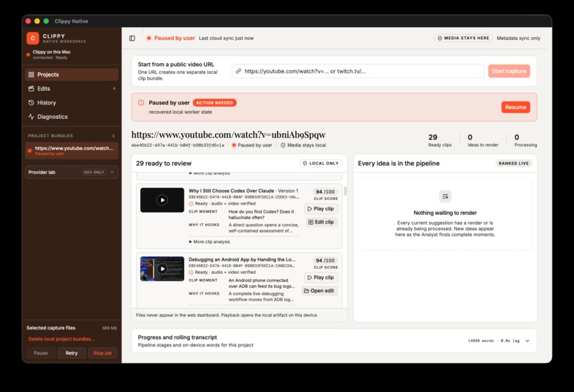
Task: Click the edit icon in Edit clip button
Action: click(311, 222)
